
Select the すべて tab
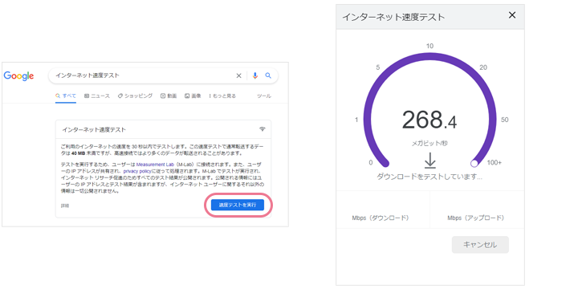66,96
